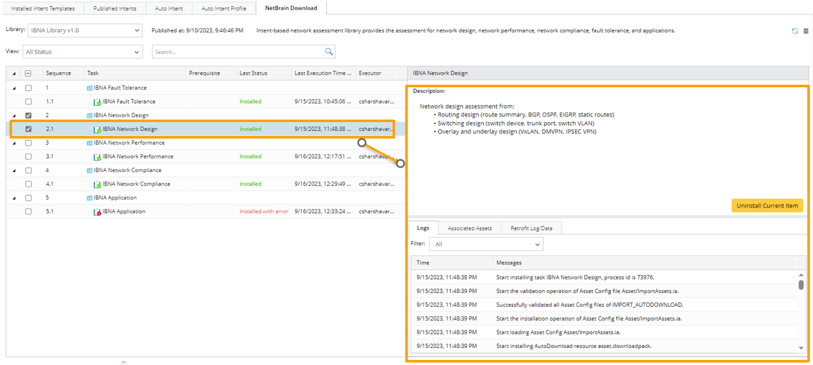Collapse the sequence 1 Fault Tolerance group
The image size is (813, 365).
15,88
